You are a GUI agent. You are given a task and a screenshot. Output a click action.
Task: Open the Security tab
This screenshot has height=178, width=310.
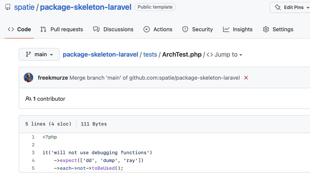[x=198, y=29]
